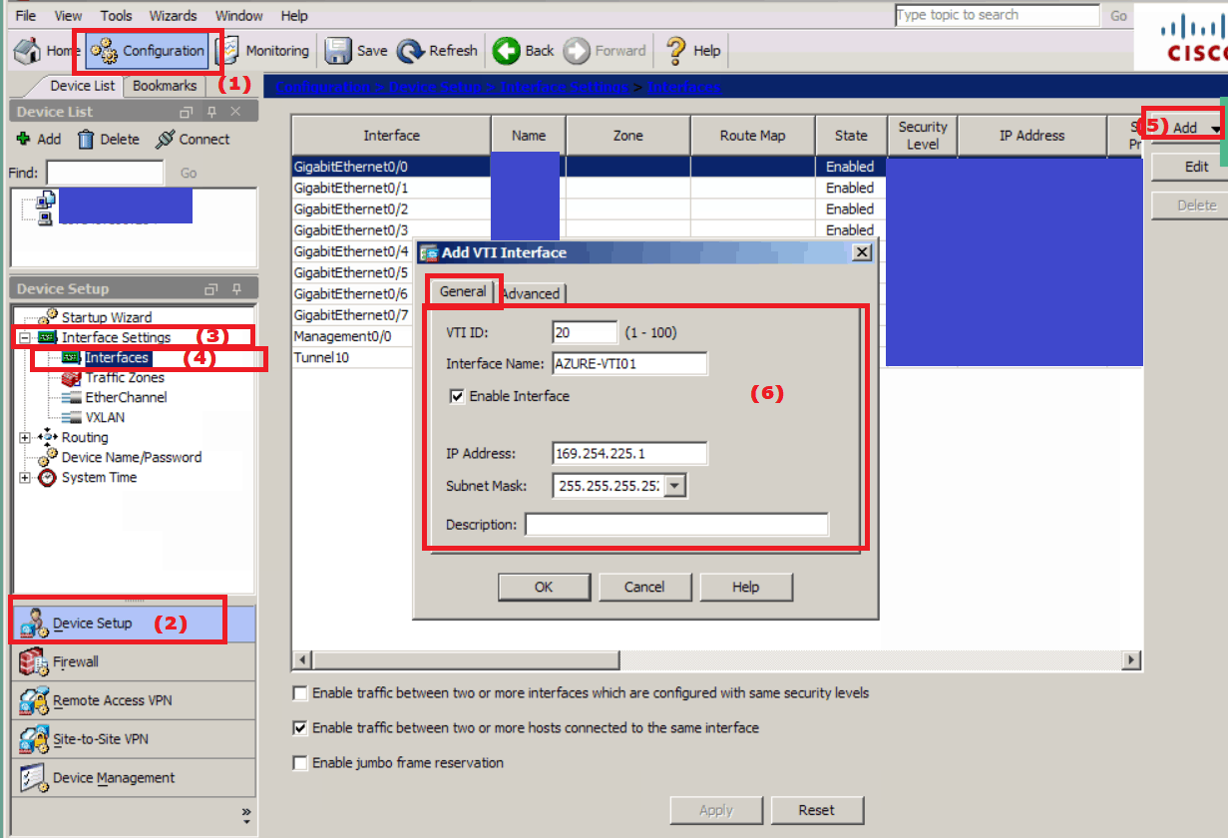Image resolution: width=1228 pixels, height=838 pixels.
Task: Expand the Routing tree node
Action: [24, 437]
